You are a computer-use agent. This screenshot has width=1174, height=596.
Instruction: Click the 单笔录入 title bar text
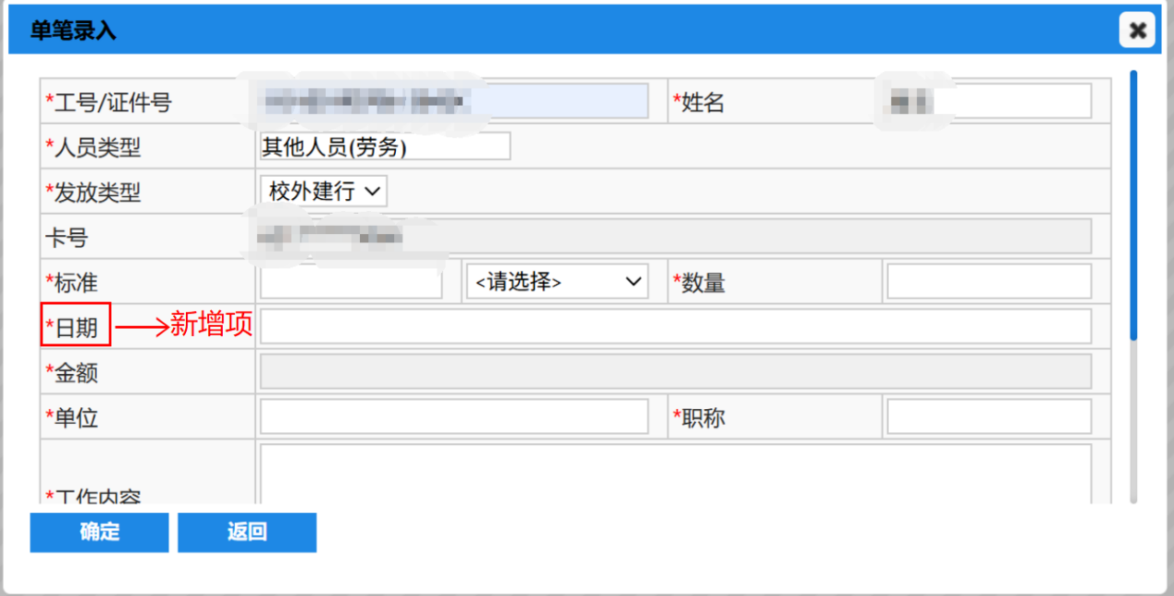point(73,31)
